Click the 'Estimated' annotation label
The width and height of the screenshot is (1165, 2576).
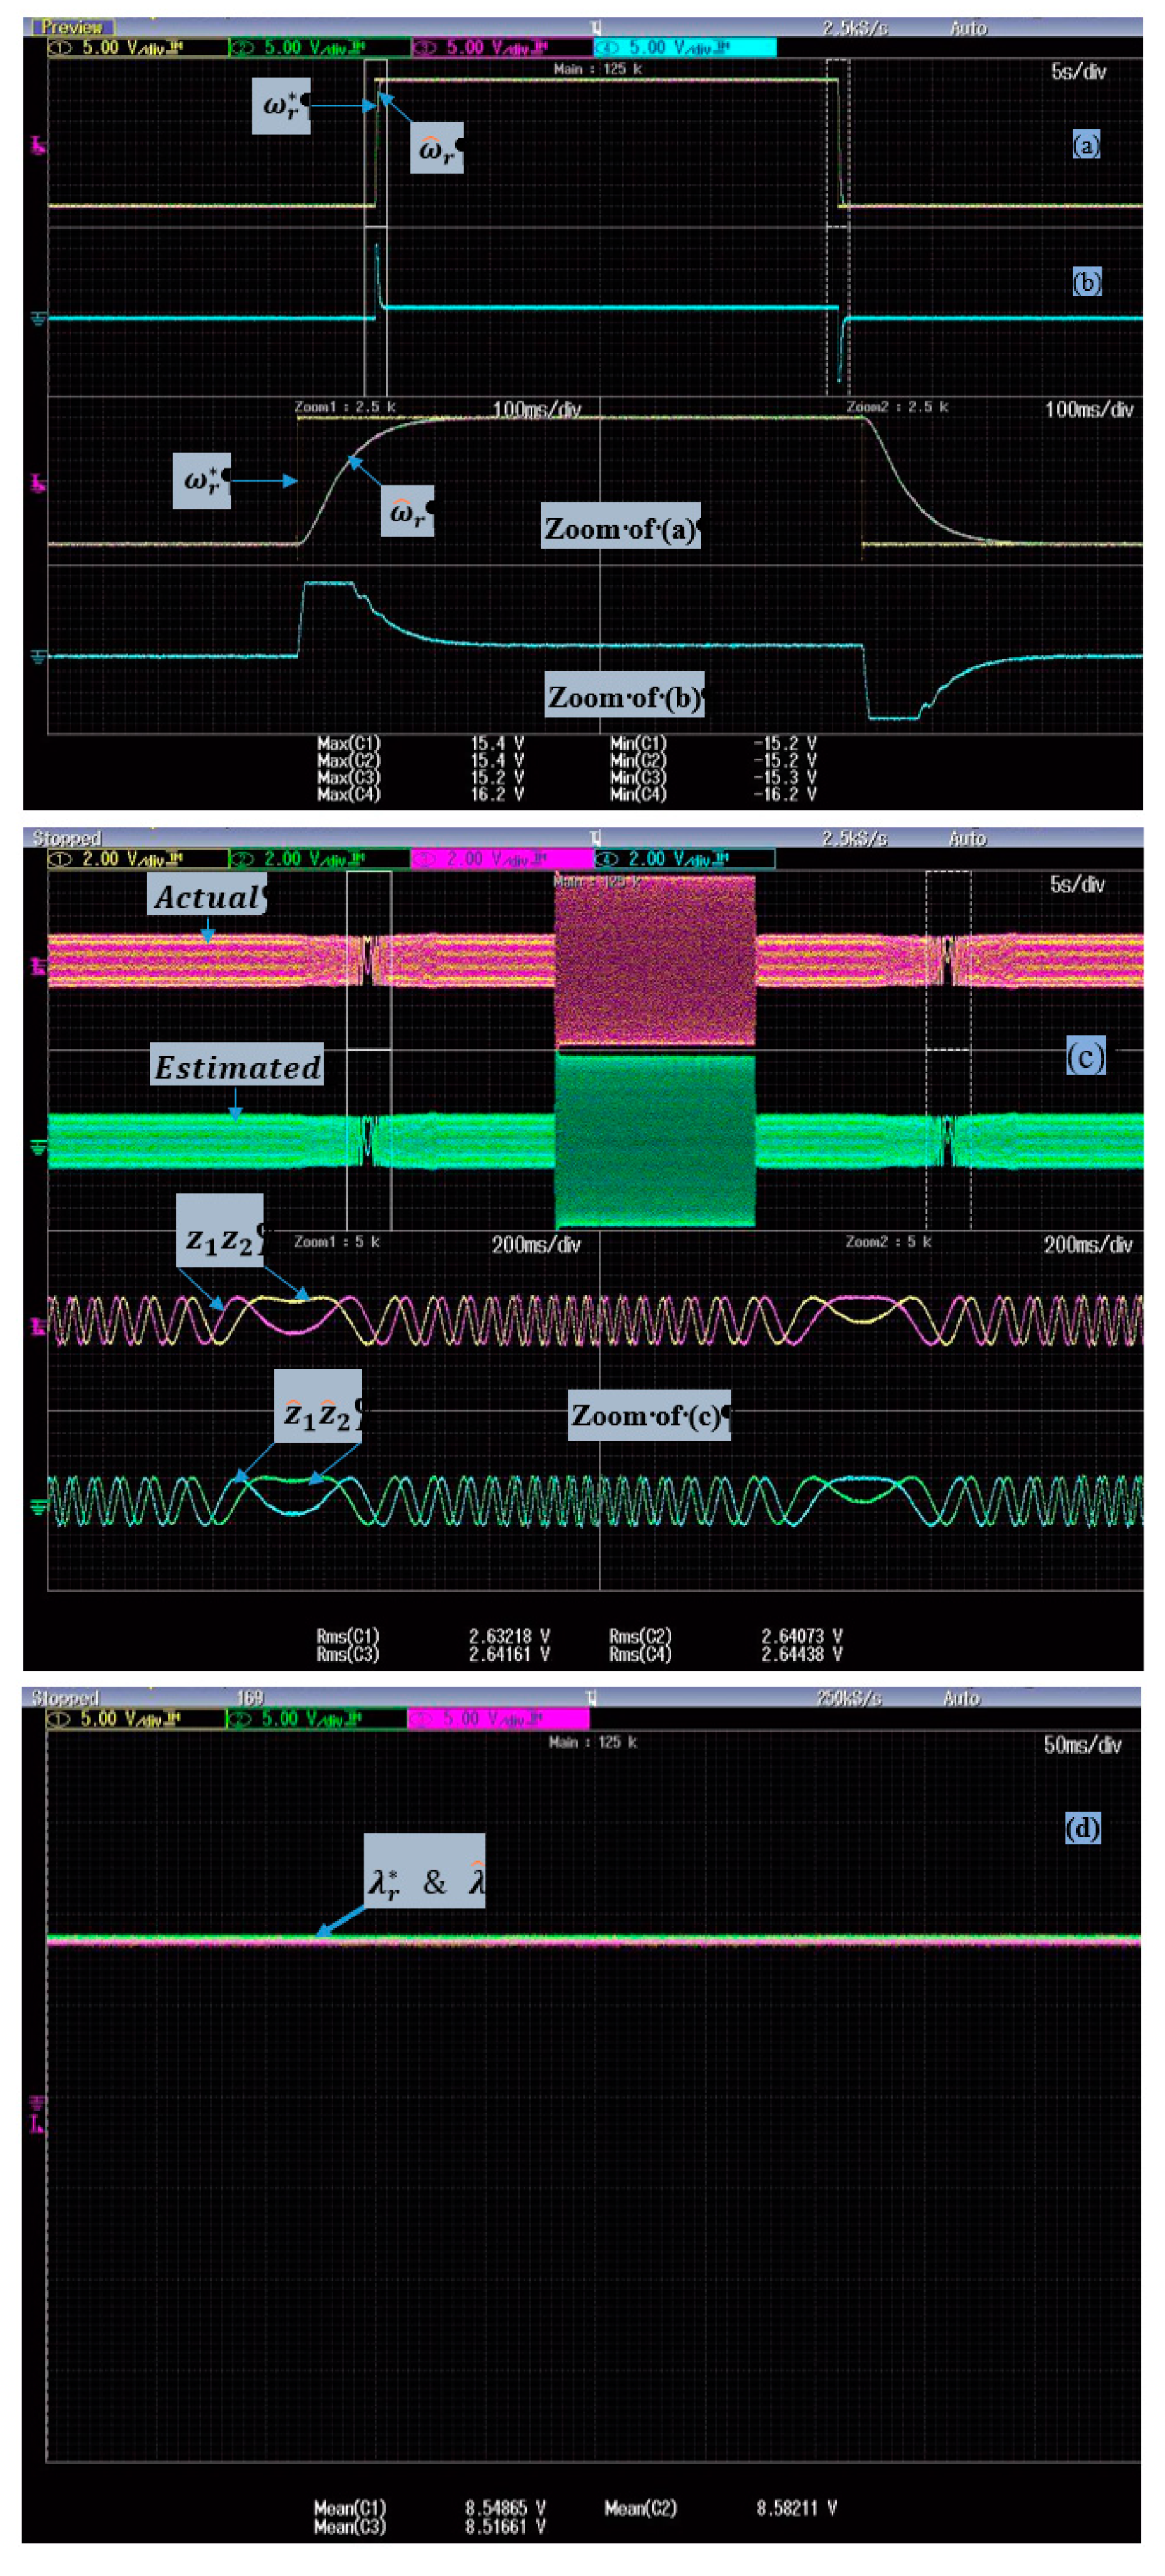coord(237,1067)
